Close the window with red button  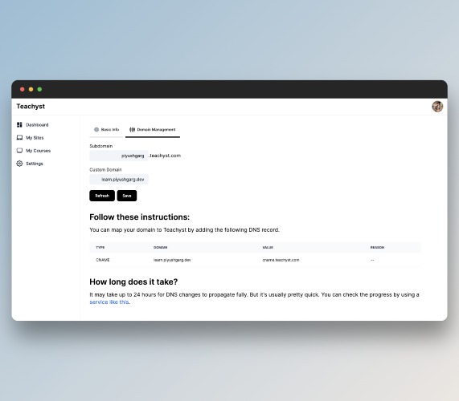[x=22, y=89]
